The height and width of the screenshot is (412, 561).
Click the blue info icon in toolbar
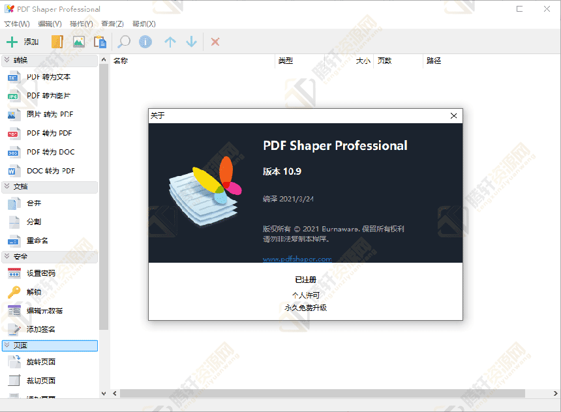click(145, 42)
